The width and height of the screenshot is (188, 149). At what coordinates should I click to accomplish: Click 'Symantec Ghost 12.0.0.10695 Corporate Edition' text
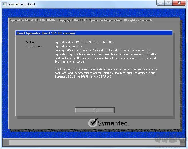(85, 42)
